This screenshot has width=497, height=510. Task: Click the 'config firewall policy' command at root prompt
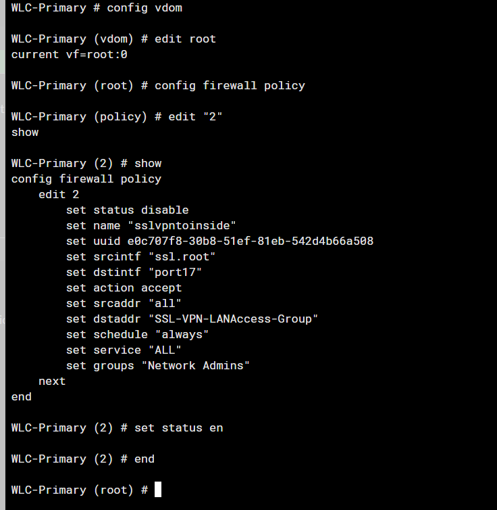coord(230,85)
